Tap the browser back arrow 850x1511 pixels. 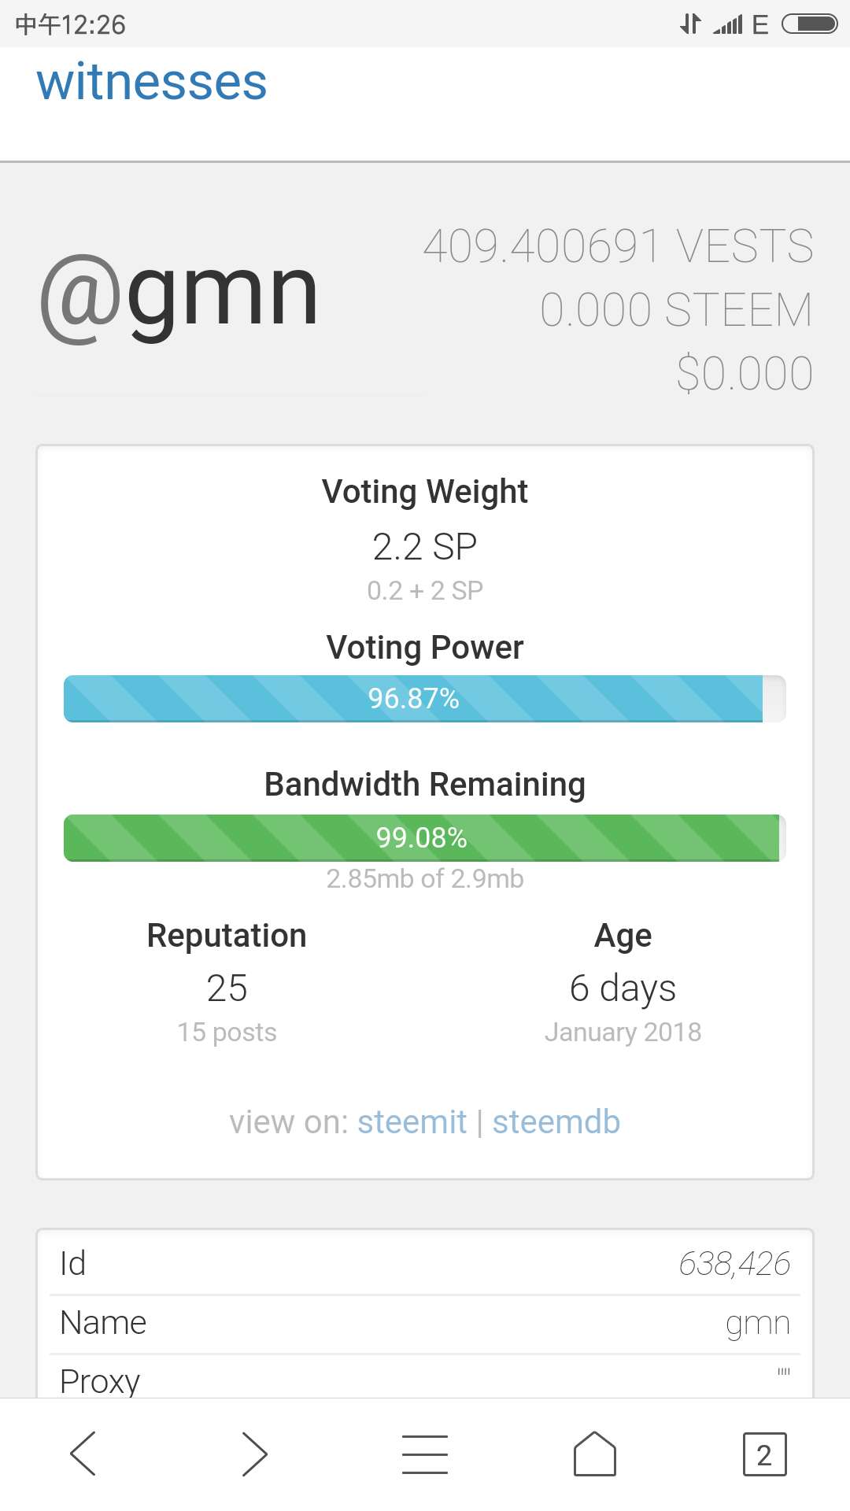click(83, 1454)
